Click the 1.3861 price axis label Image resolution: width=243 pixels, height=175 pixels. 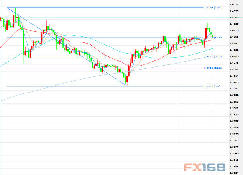pos(234,108)
